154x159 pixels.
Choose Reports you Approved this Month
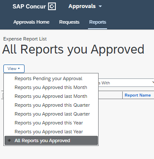click(51, 87)
